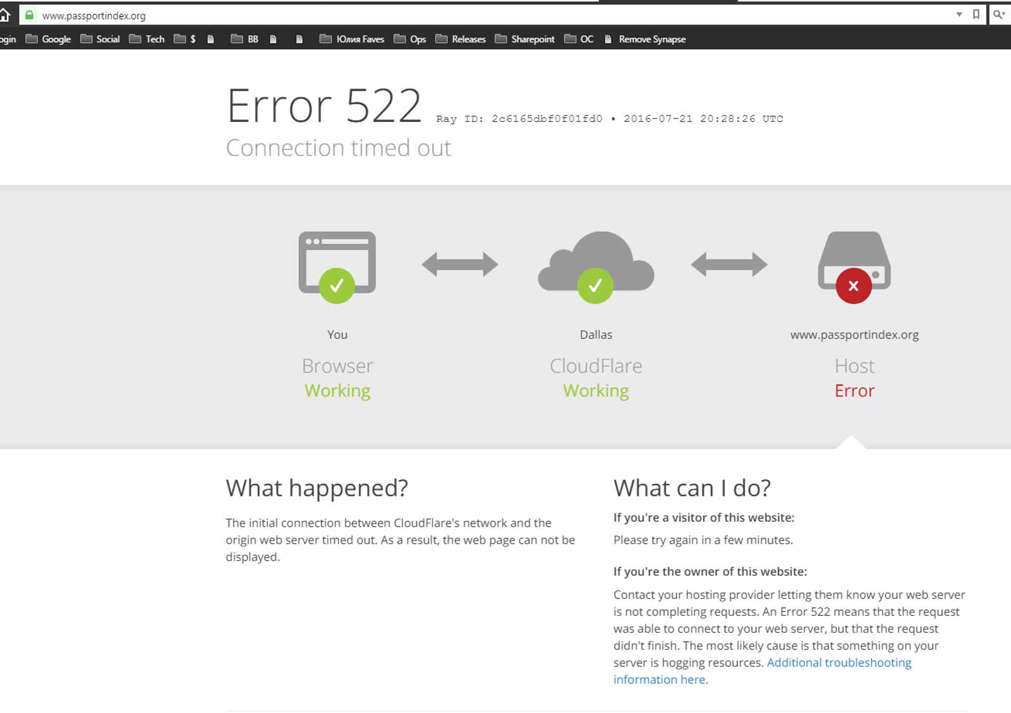Click the Connection timed out subtitle
1011x713 pixels.
click(x=339, y=148)
